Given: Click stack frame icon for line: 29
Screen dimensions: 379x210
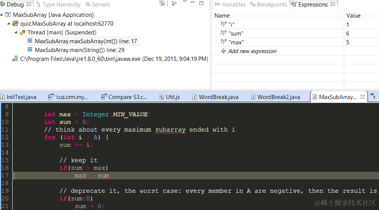Looking at the screenshot, I should click(30, 50).
